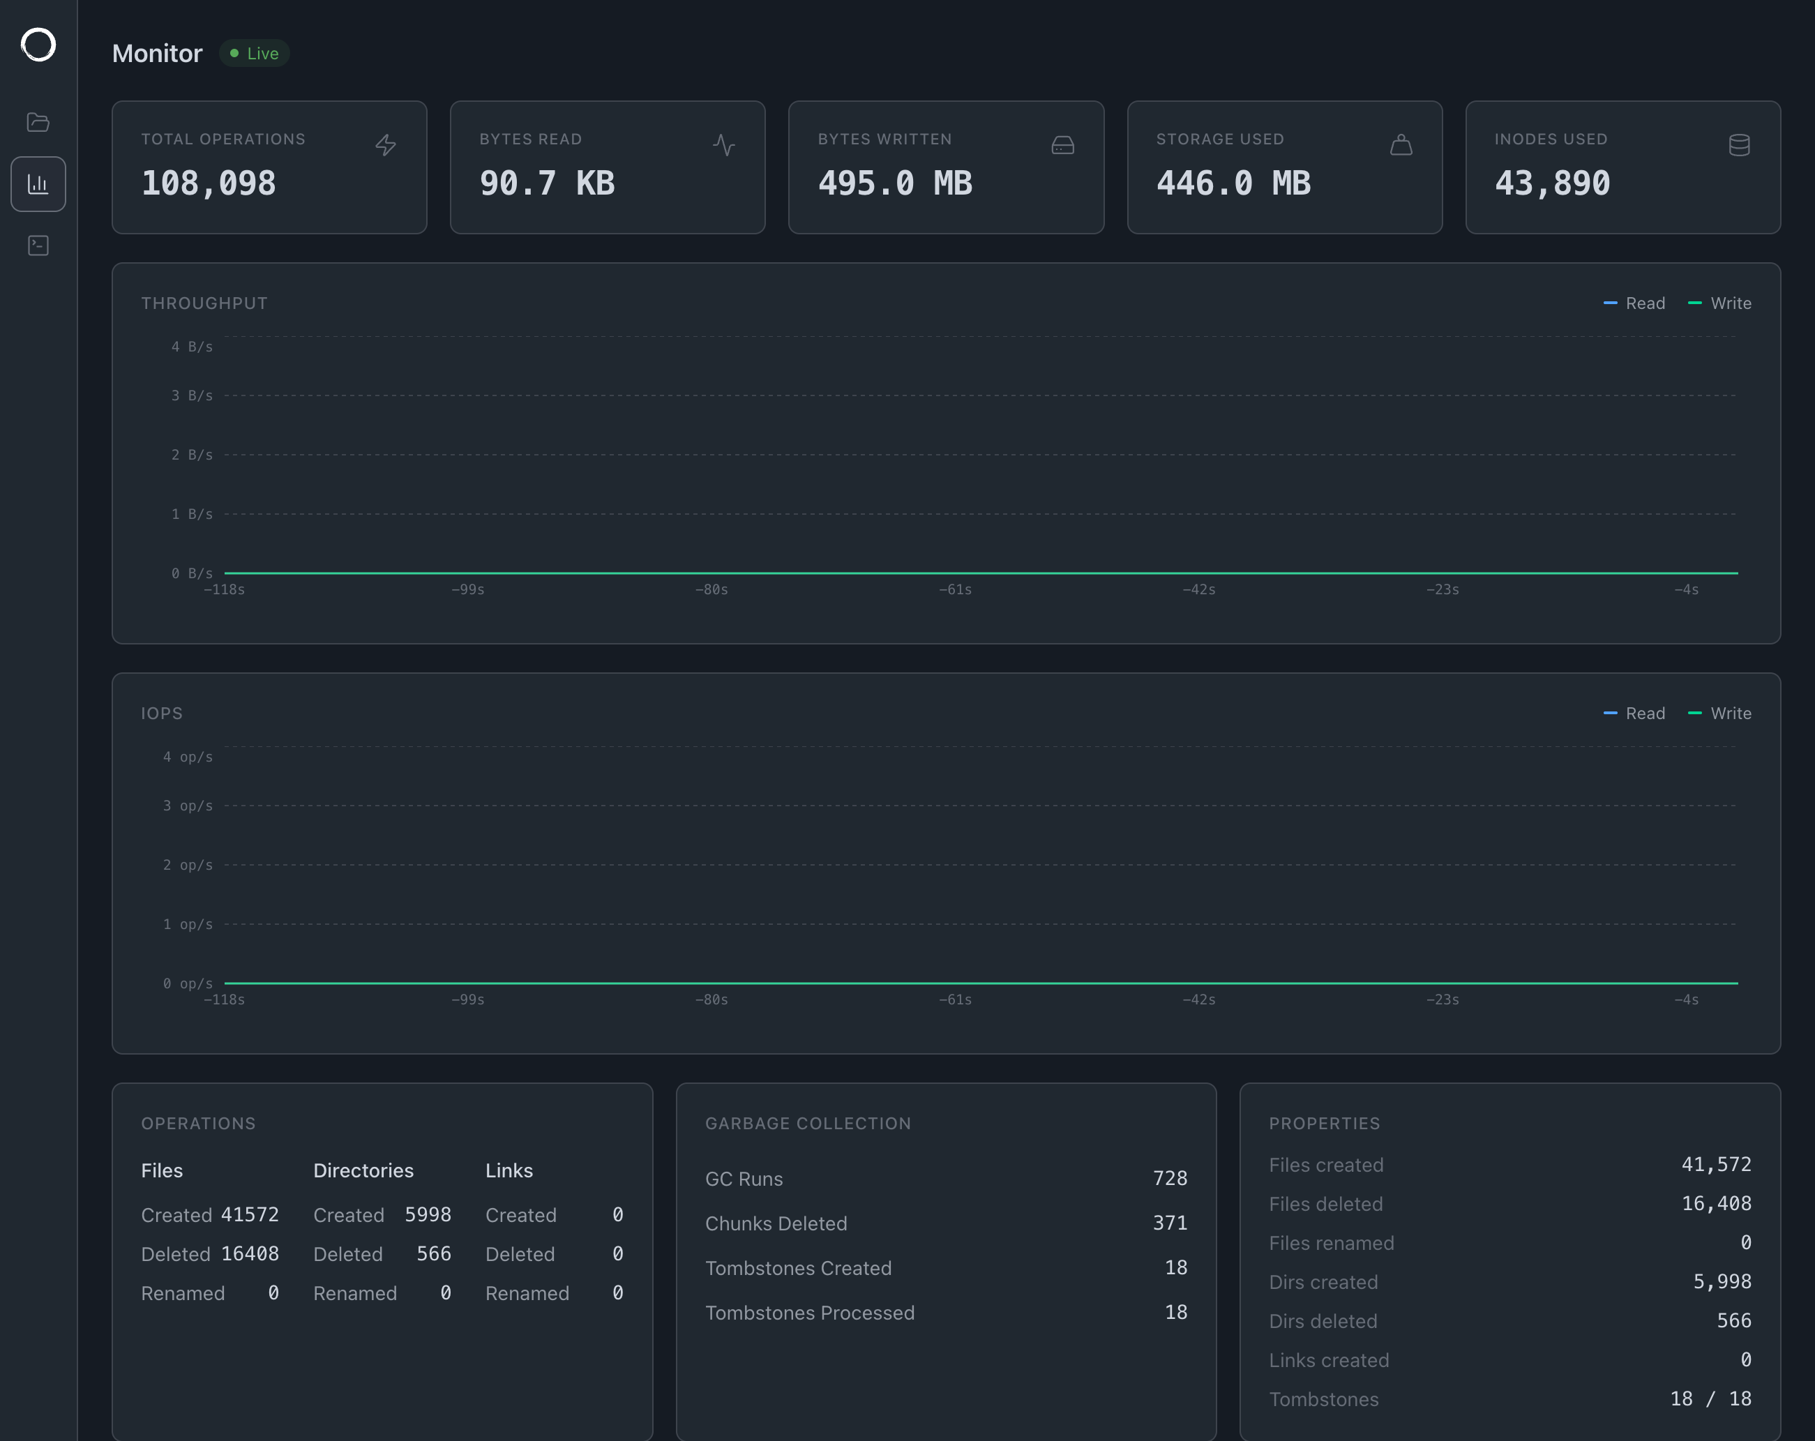Click the Write color indicator in IOPS legend
The width and height of the screenshot is (1815, 1441).
coord(1694,713)
